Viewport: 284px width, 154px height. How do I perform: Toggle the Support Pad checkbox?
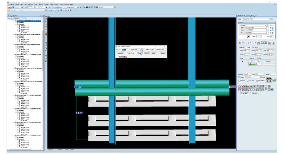(257, 80)
